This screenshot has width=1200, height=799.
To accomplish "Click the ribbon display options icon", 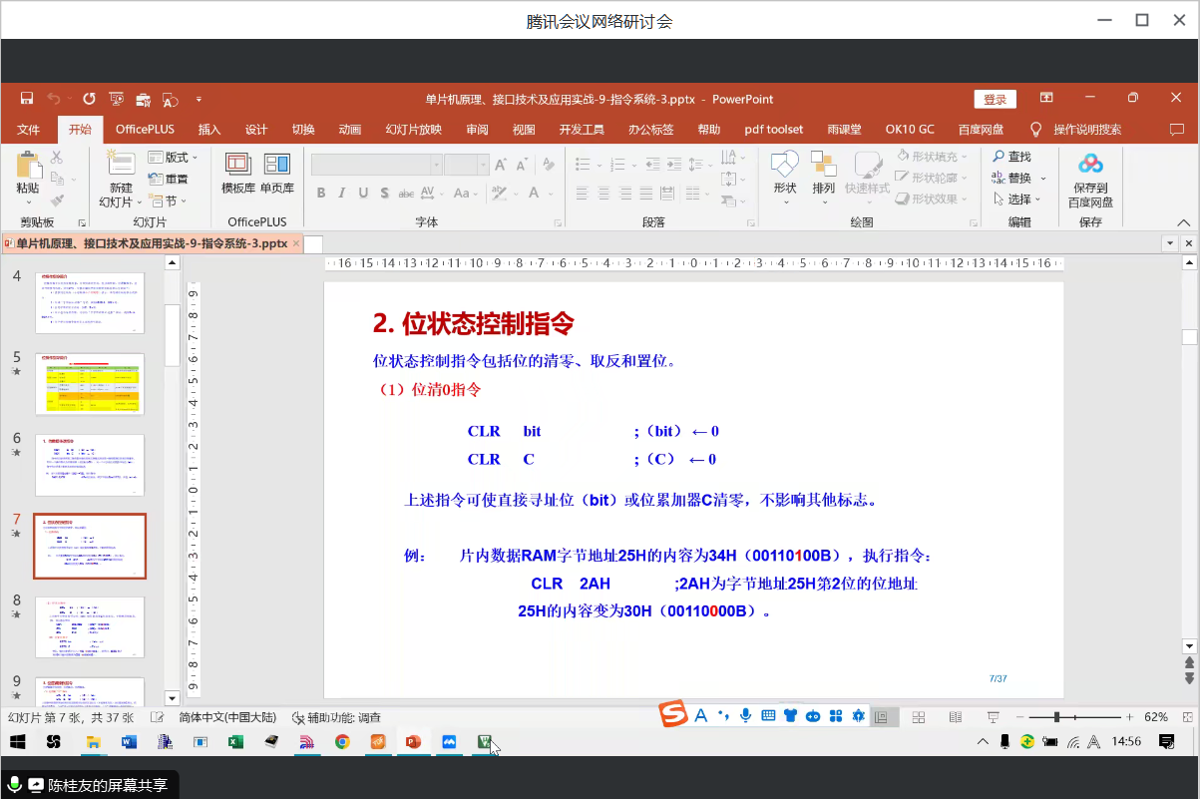I will tap(1046, 99).
